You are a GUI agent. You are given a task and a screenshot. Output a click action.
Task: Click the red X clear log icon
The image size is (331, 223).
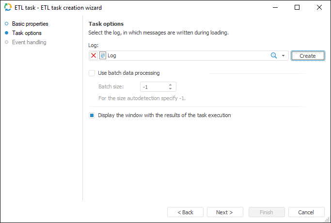tap(94, 56)
